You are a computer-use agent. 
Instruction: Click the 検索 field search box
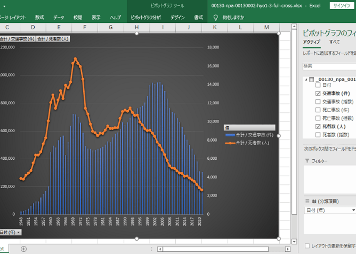pos(329,66)
